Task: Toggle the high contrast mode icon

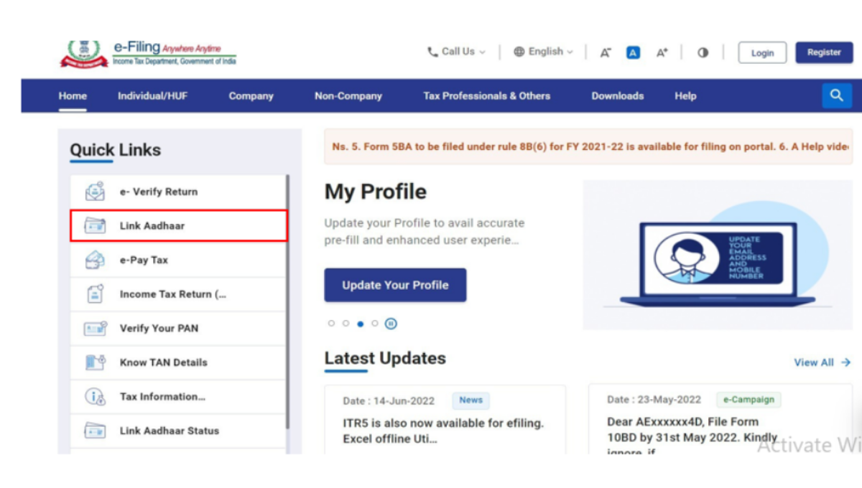Action: 703,52
